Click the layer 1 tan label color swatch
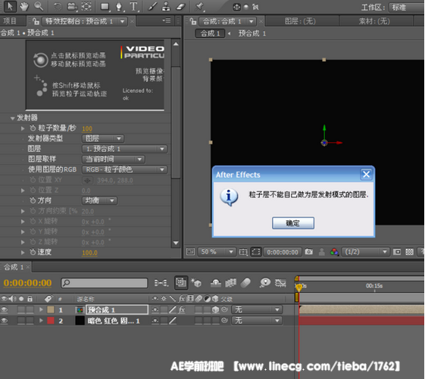The image size is (425, 379). 51,309
